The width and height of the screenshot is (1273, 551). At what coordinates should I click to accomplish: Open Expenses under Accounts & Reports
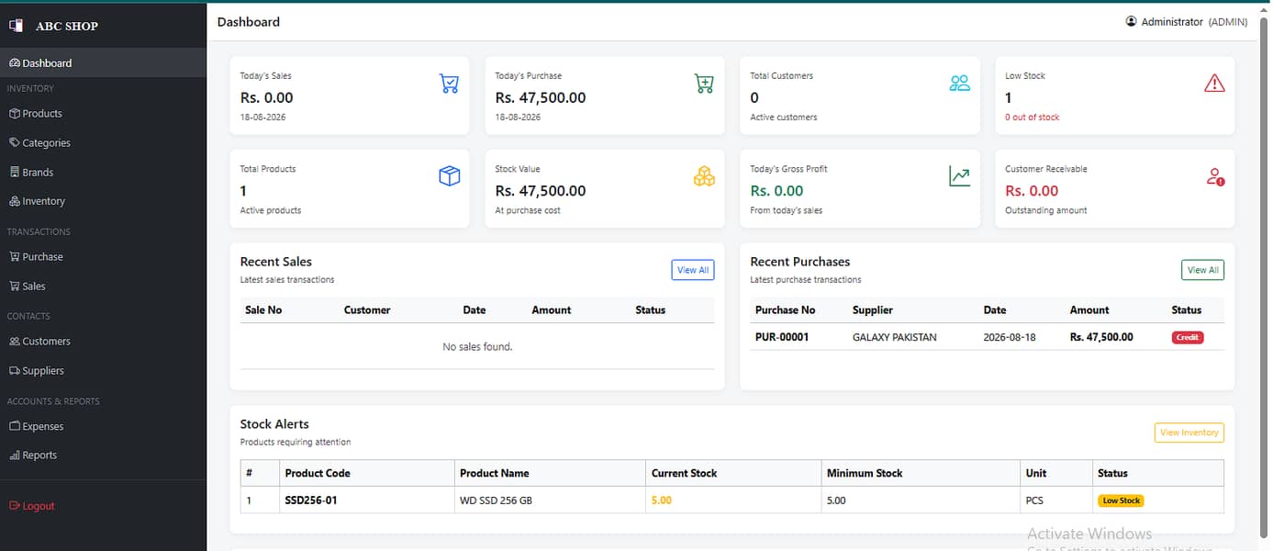pyautogui.click(x=103, y=426)
